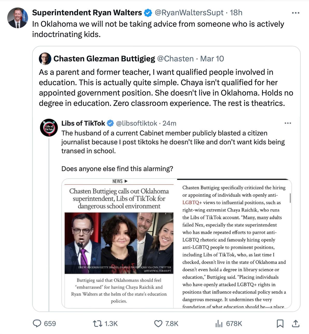Open the reply icon with 659 comments
The height and width of the screenshot is (334, 309).
point(37,323)
